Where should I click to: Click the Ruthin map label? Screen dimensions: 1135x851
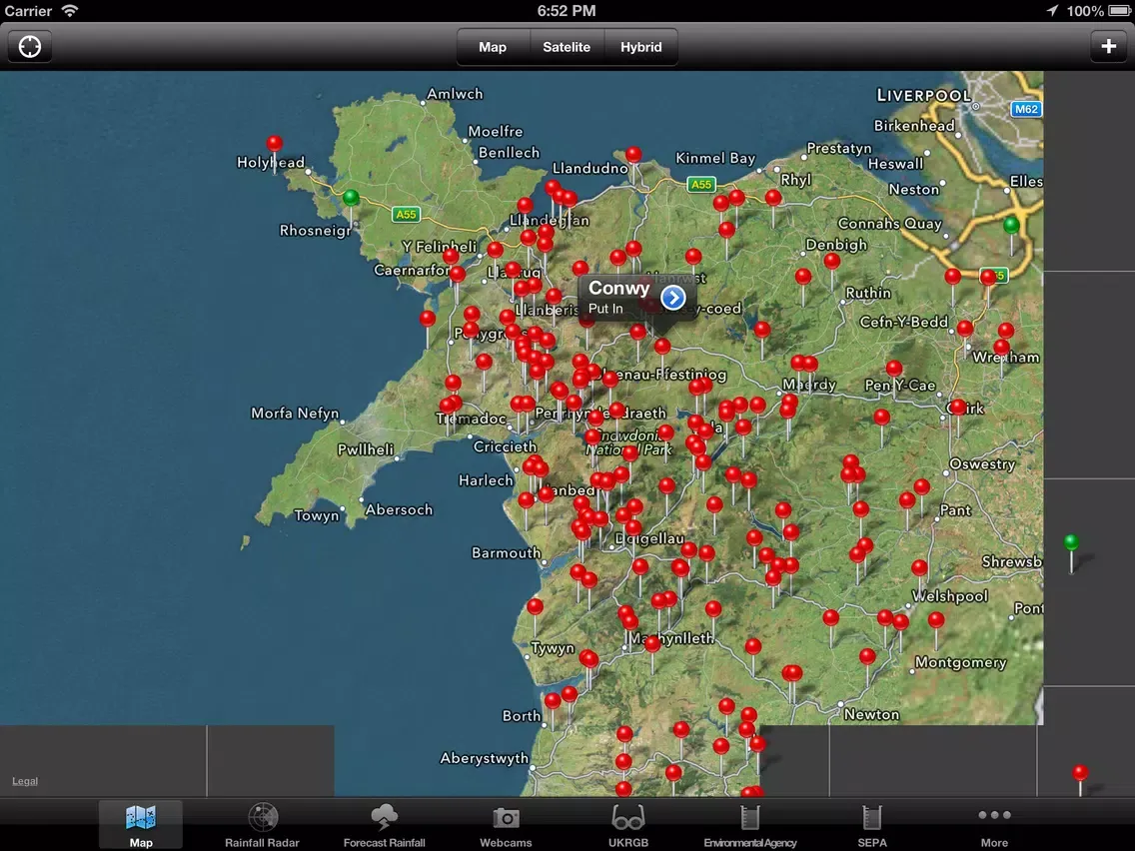pos(868,293)
